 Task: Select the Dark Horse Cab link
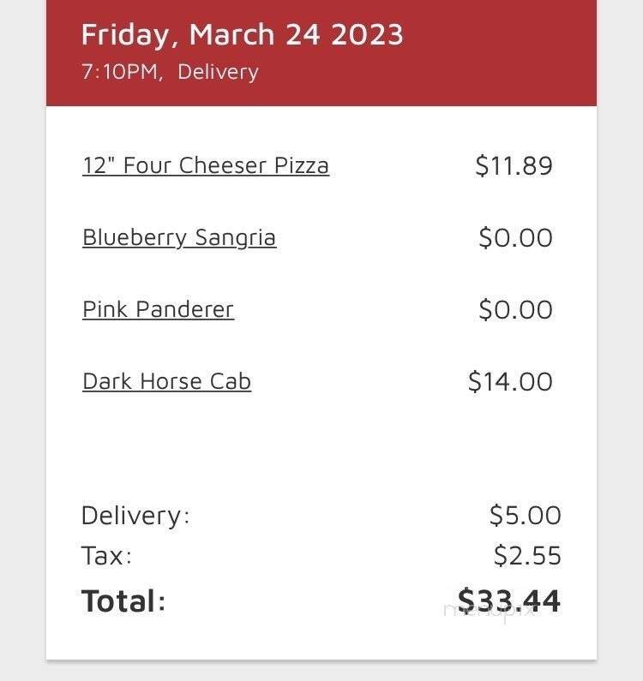[166, 381]
